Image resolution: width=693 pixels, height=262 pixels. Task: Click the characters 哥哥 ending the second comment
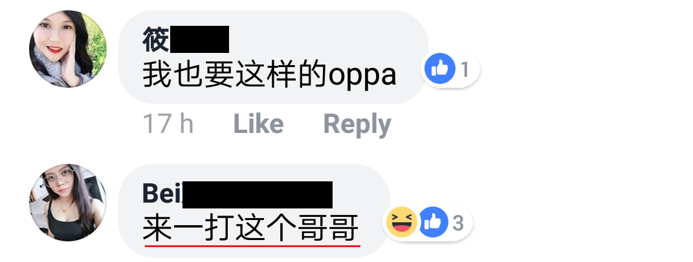[x=329, y=228]
